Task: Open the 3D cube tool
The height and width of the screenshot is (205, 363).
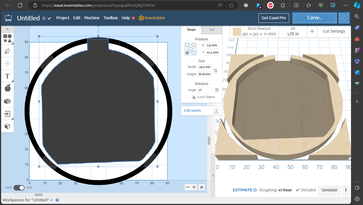Action: (8, 126)
